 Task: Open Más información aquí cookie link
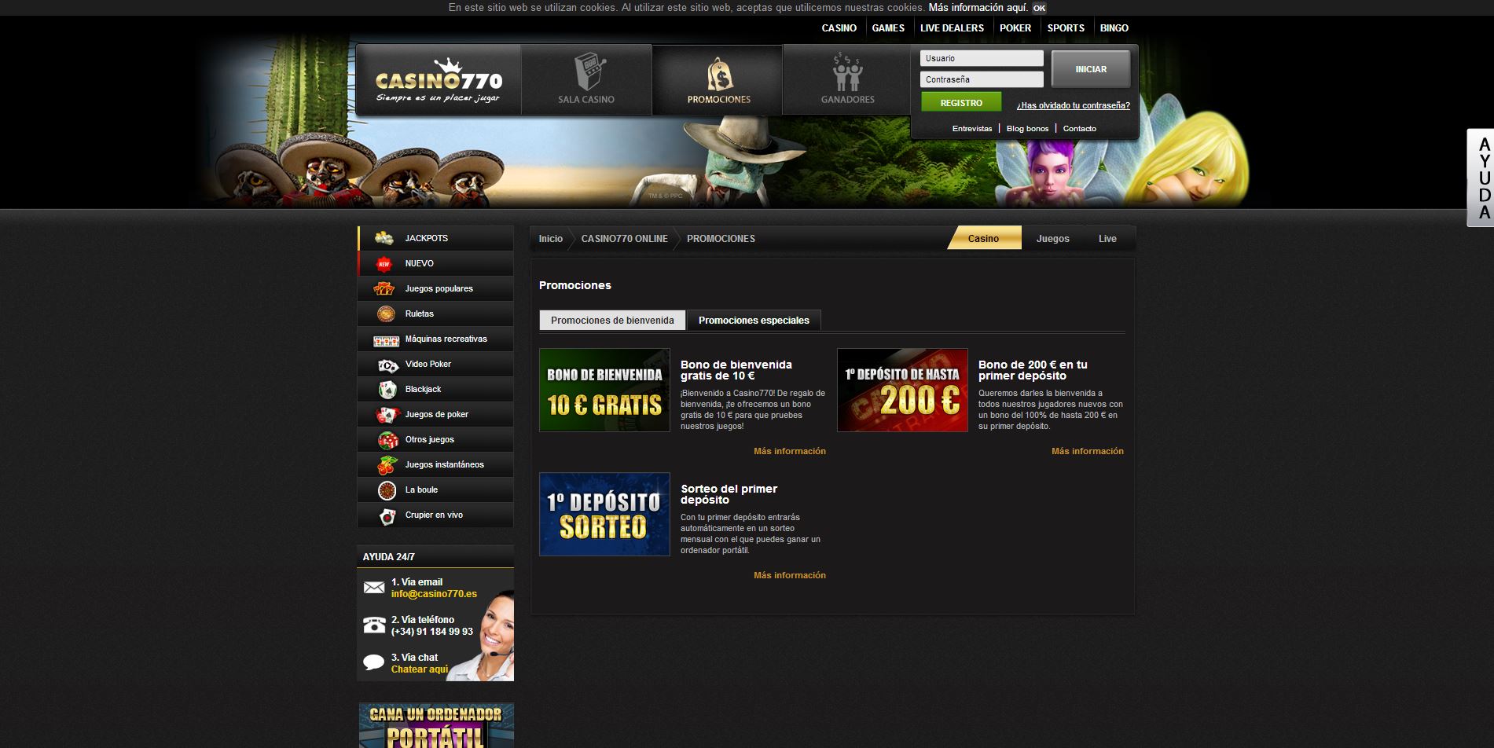[978, 8]
